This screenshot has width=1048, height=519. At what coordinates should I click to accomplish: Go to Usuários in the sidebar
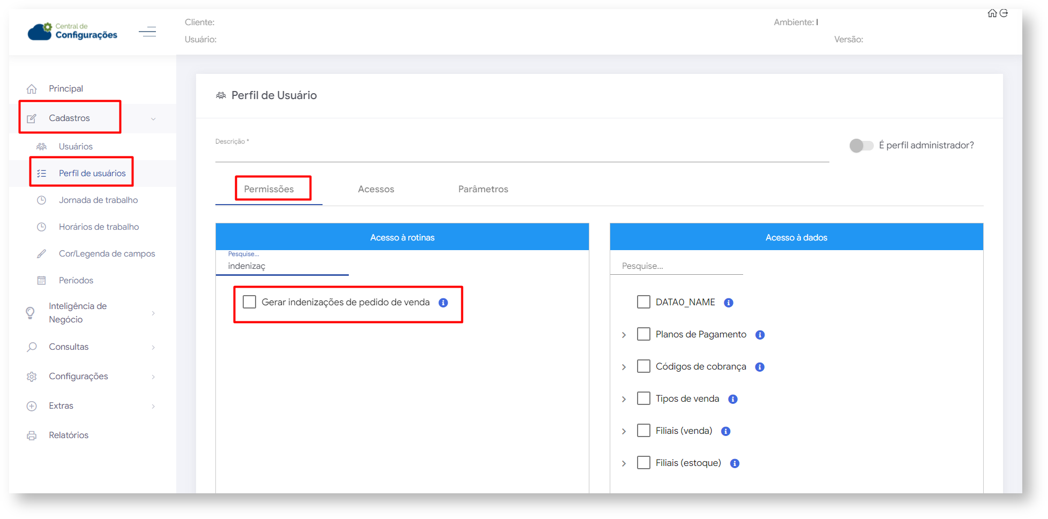click(x=76, y=146)
